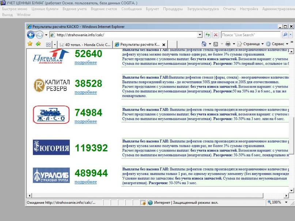Click the 74984 price value

pos(88,113)
